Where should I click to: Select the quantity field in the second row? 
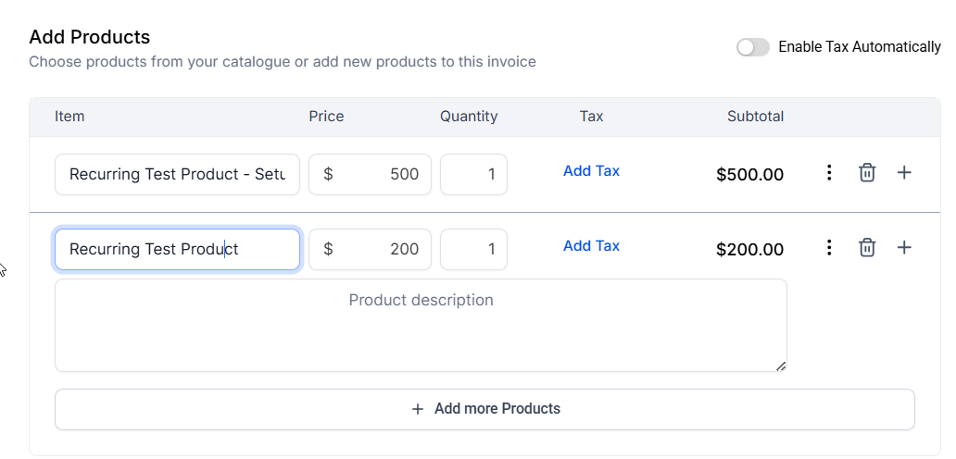click(473, 250)
